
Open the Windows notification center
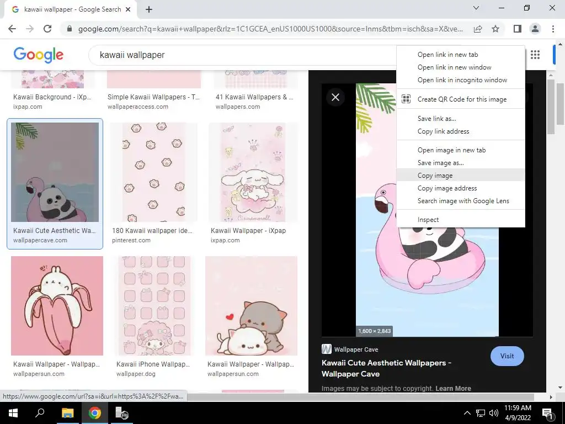click(547, 413)
